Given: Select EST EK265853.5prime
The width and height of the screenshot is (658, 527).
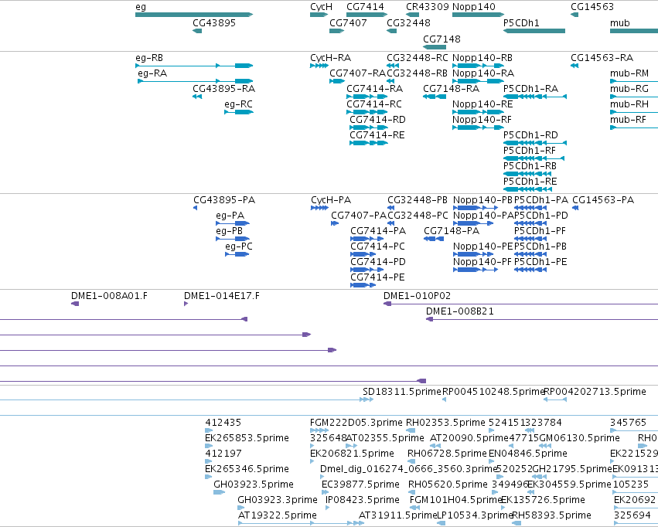Looking at the screenshot, I should (x=209, y=446).
